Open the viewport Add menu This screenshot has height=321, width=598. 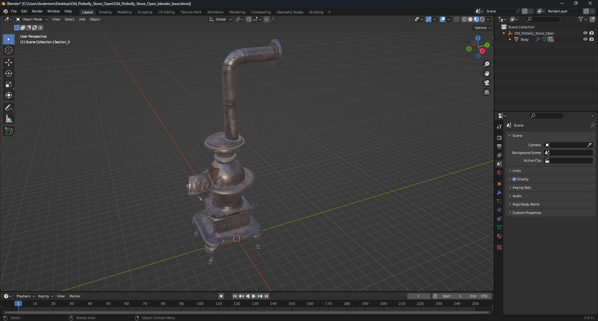coord(82,19)
